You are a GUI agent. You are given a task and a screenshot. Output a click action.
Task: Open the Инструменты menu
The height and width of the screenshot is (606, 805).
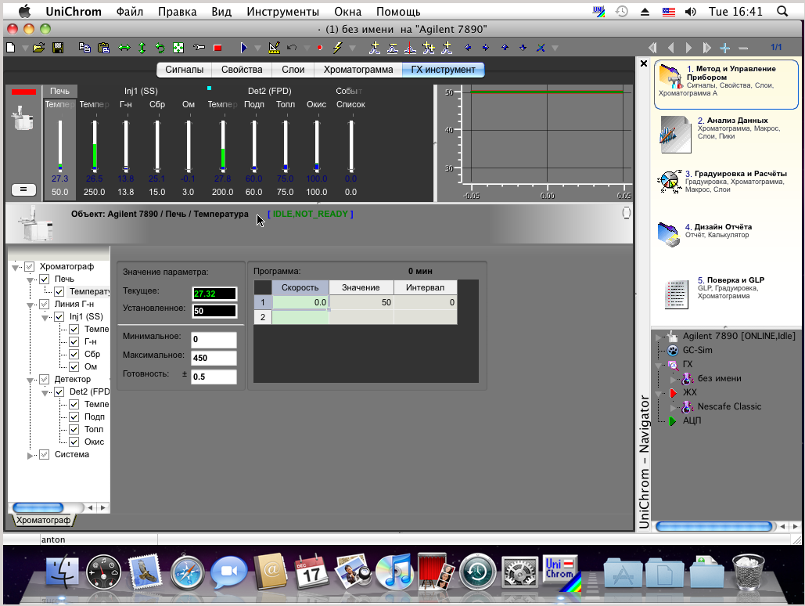pos(283,11)
